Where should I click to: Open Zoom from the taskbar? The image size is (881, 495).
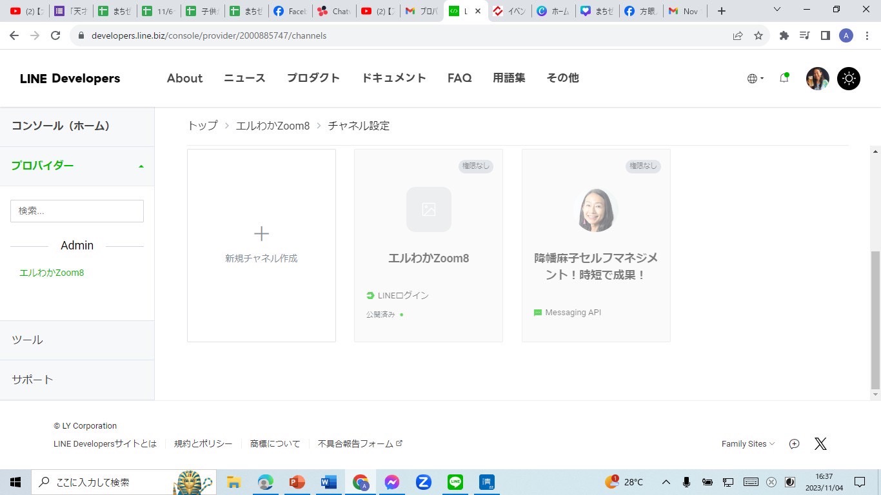(x=423, y=482)
